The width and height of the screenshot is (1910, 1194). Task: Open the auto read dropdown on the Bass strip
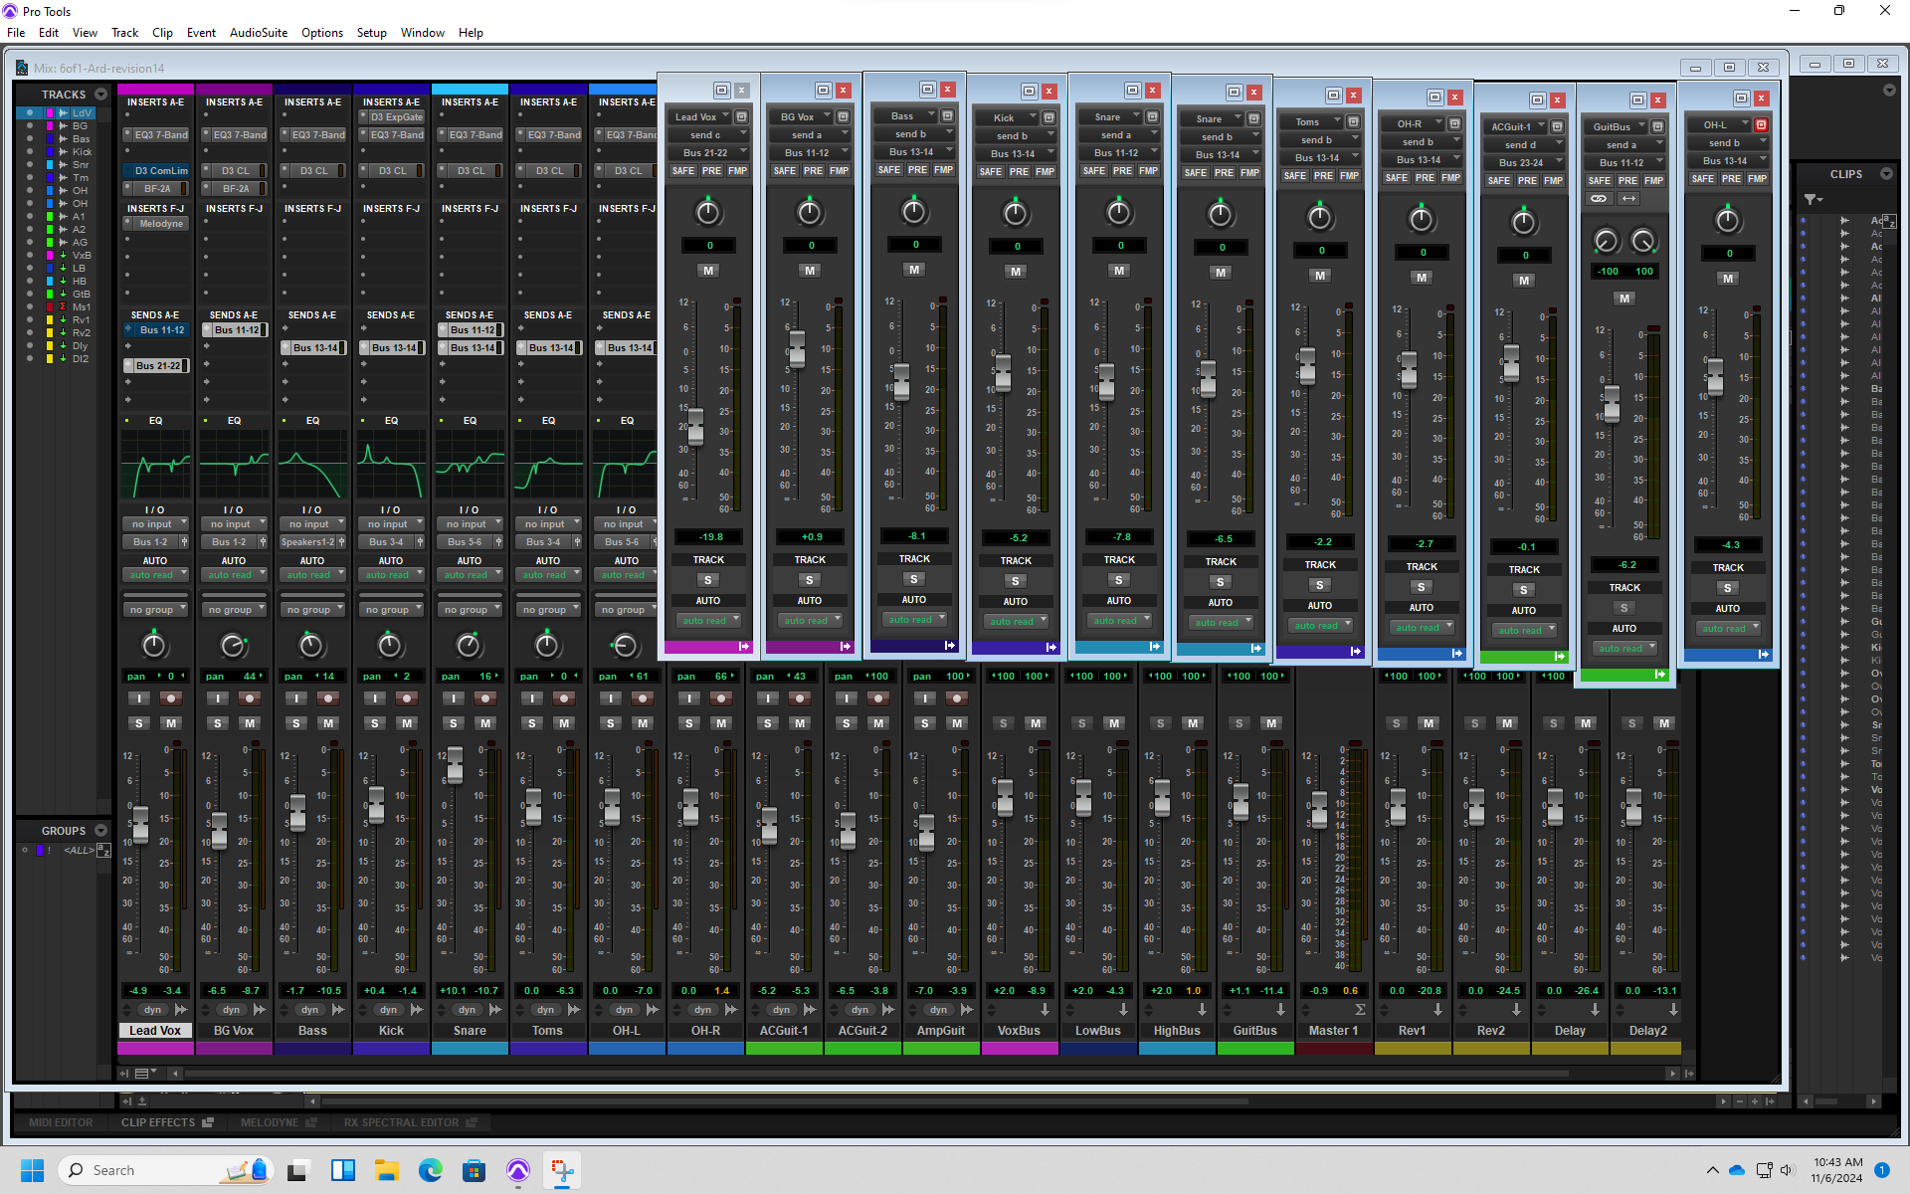(311, 575)
